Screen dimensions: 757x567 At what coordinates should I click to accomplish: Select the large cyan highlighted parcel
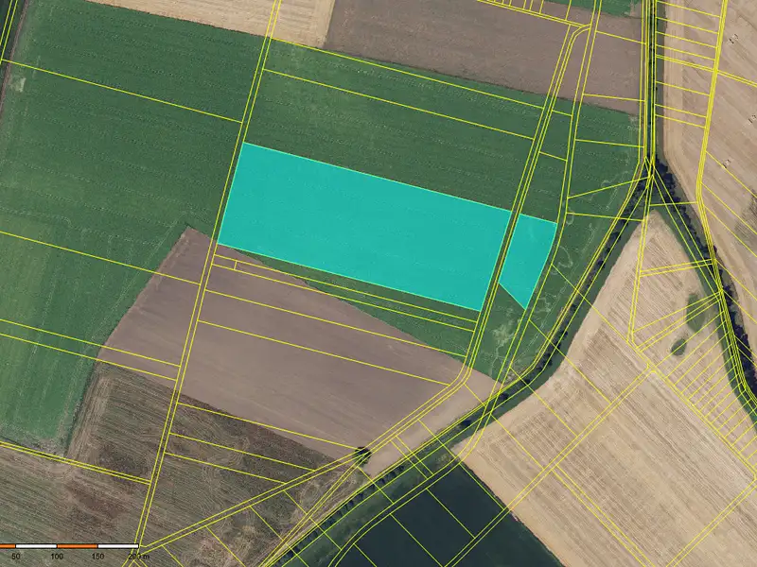(364, 227)
